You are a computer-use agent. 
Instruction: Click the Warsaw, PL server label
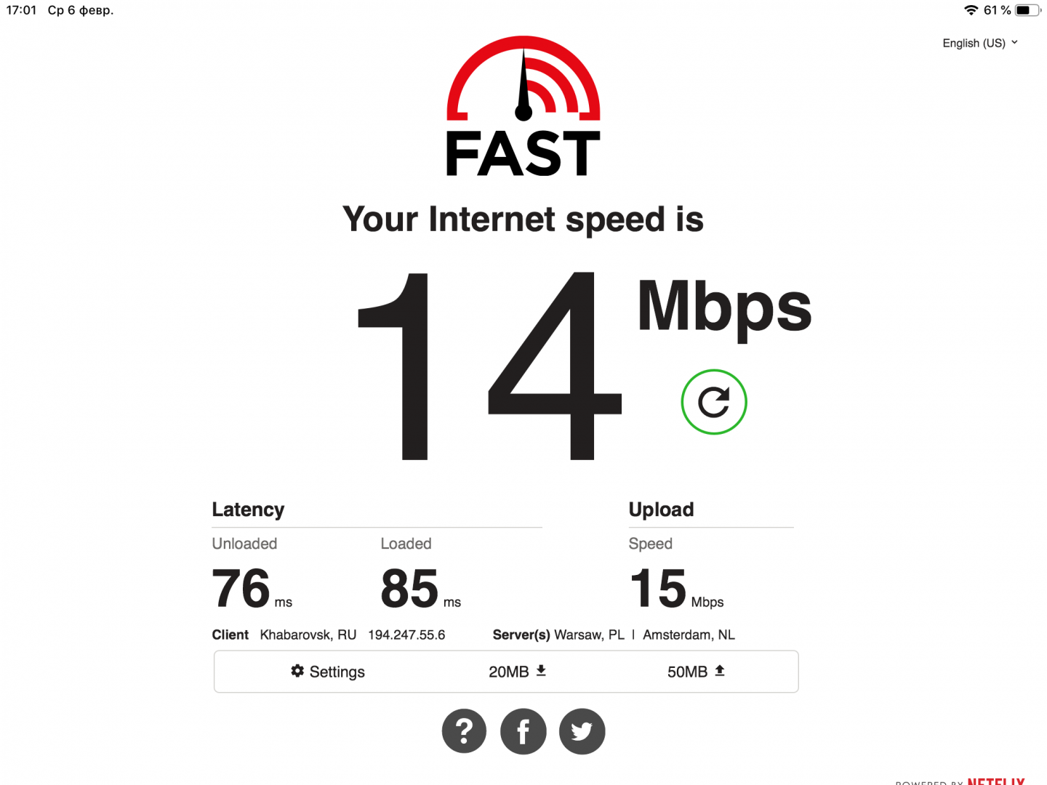coord(589,635)
